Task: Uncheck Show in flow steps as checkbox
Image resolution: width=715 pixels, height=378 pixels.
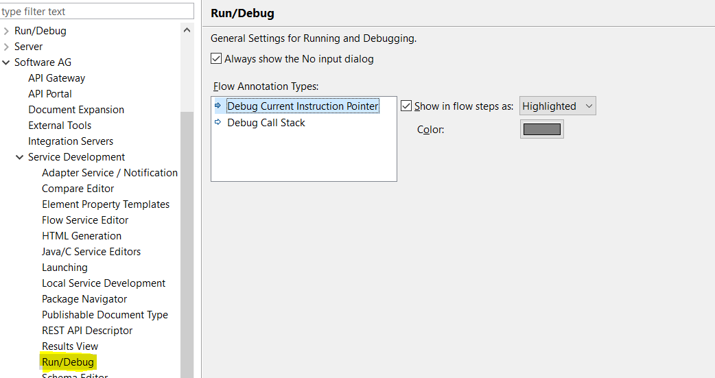Action: point(406,106)
